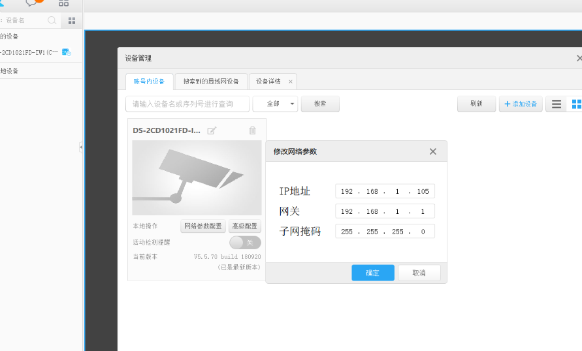This screenshot has width=582, height=351.
Task: Click the 网络参数配置 button
Action: pyautogui.click(x=203, y=226)
